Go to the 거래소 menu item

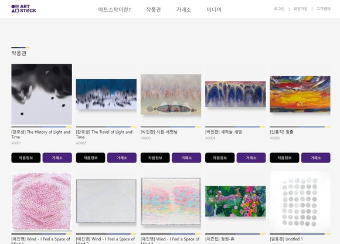[x=183, y=9]
